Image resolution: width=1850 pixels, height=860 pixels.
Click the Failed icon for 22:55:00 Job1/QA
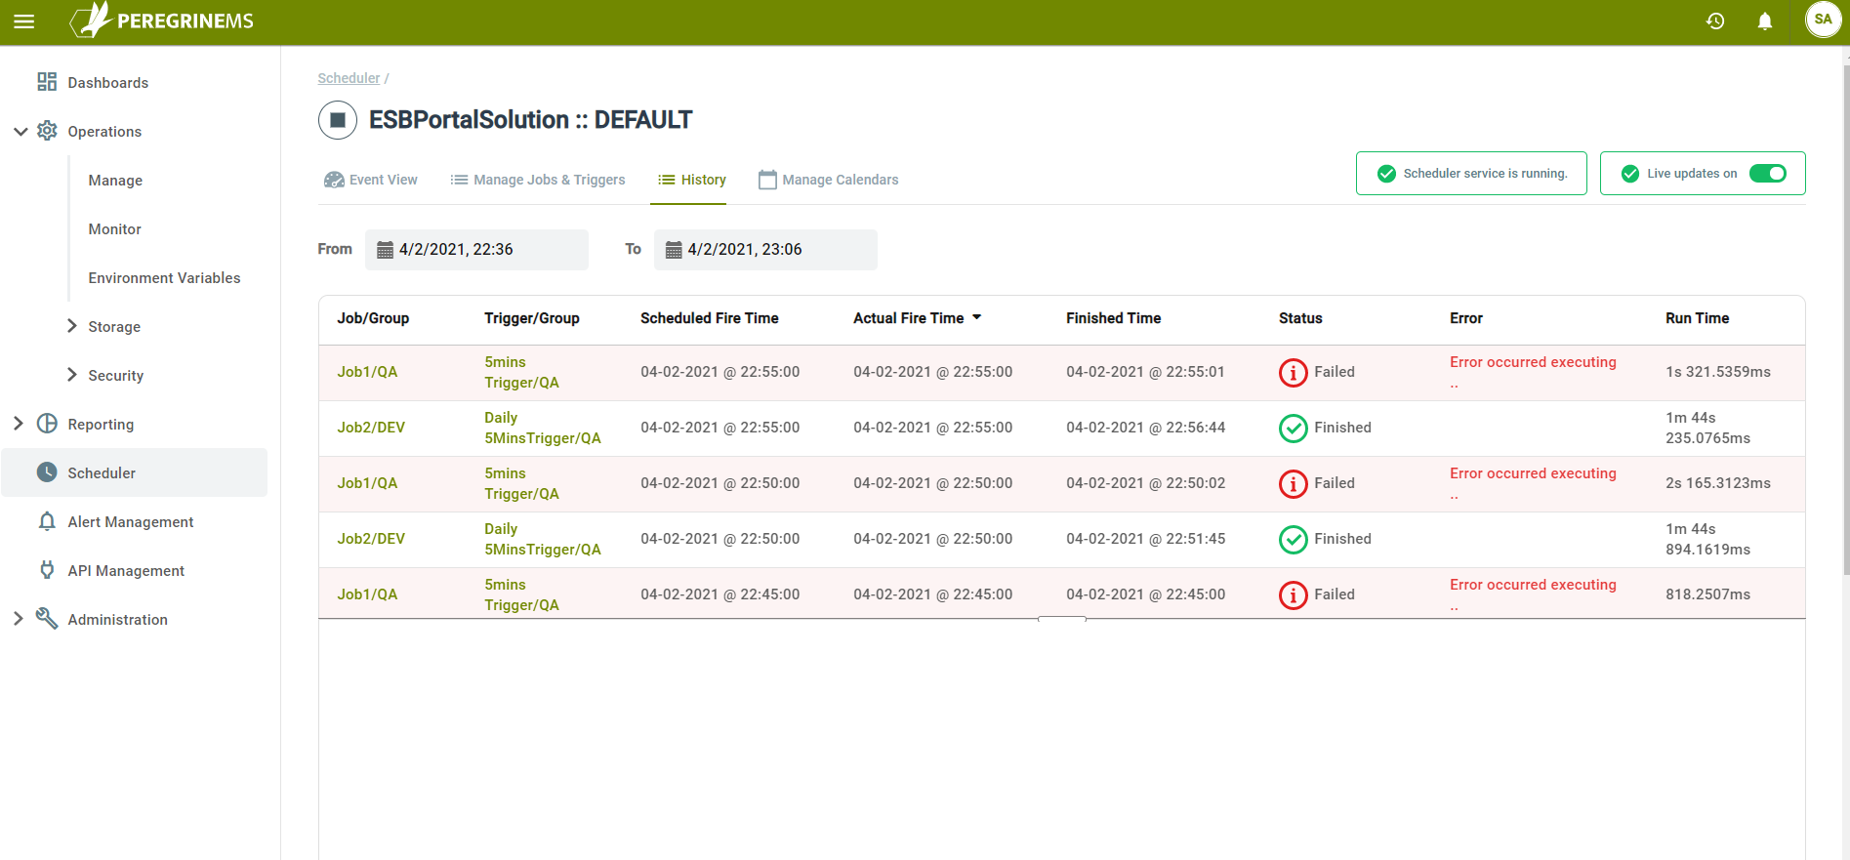tap(1294, 372)
